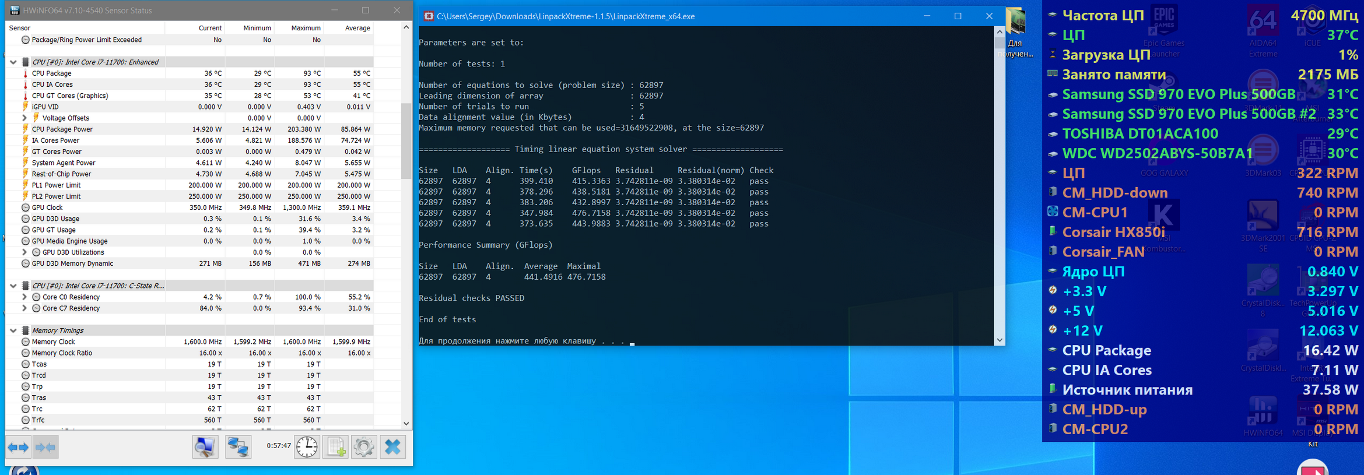Collapse the CPU [#0] Enhanced sensor group
Screen dimensions: 1364x475
click(13, 62)
